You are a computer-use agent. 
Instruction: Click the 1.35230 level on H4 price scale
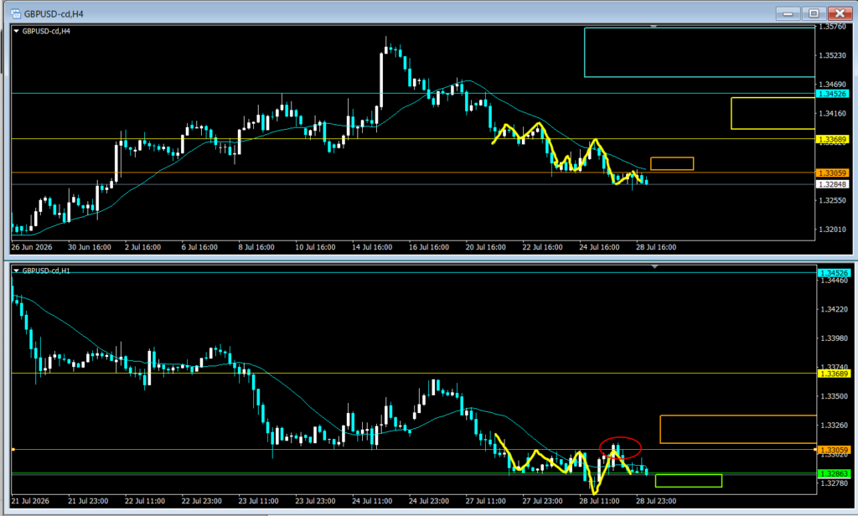832,55
